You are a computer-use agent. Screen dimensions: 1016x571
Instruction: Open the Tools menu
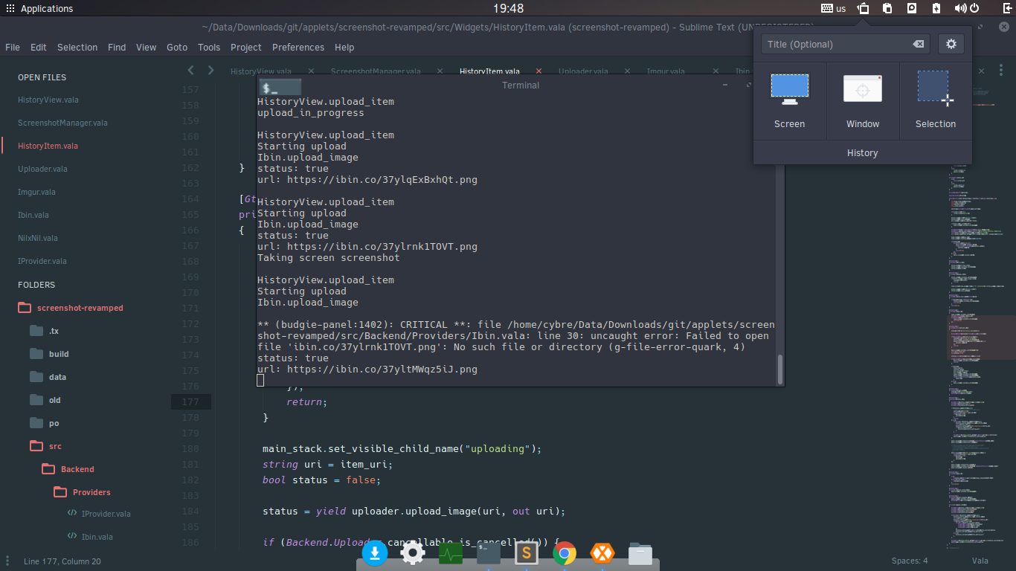tap(209, 47)
